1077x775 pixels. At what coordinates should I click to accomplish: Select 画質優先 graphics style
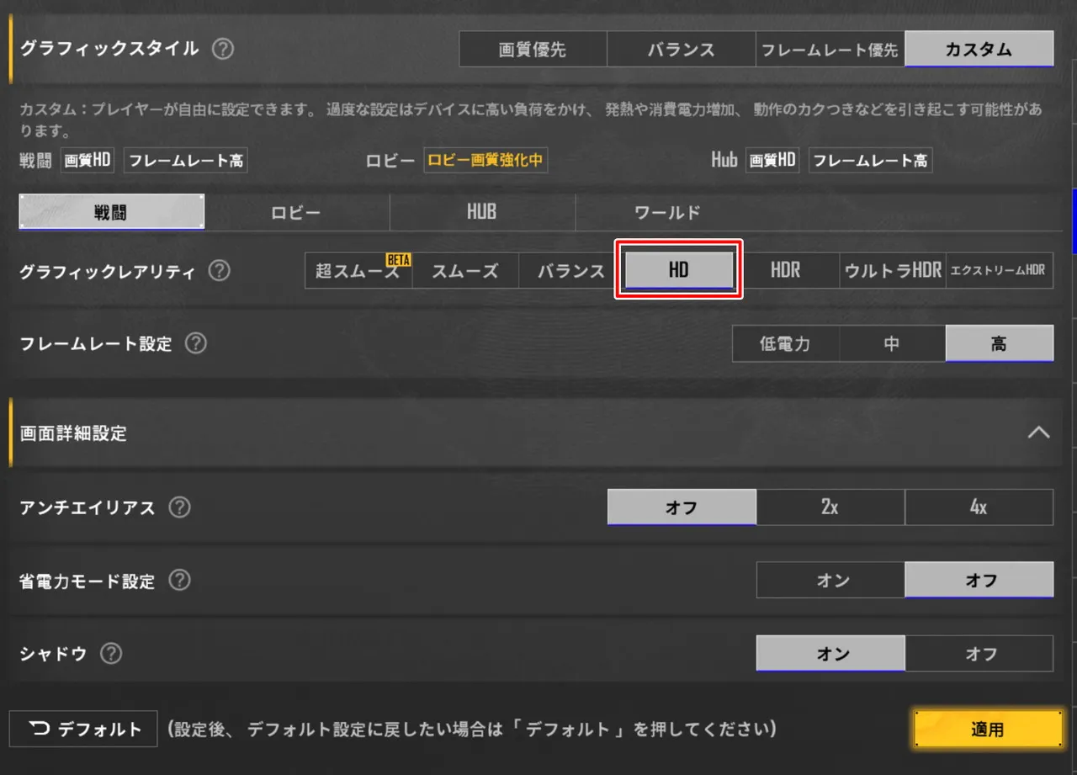533,50
